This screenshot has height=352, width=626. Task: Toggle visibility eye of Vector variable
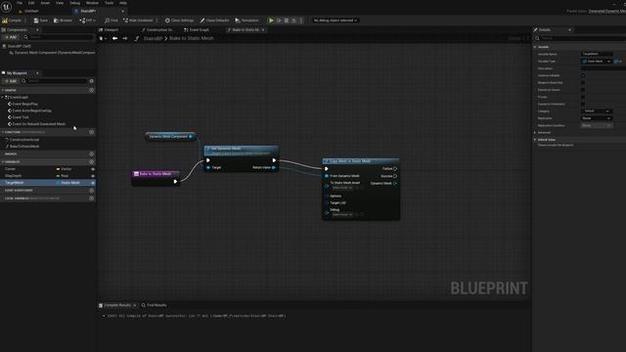(93, 169)
